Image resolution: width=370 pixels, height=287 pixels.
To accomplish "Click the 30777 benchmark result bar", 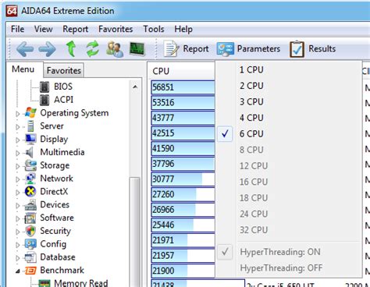I will [183, 179].
